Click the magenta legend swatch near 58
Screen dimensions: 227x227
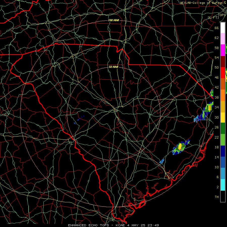223,50
